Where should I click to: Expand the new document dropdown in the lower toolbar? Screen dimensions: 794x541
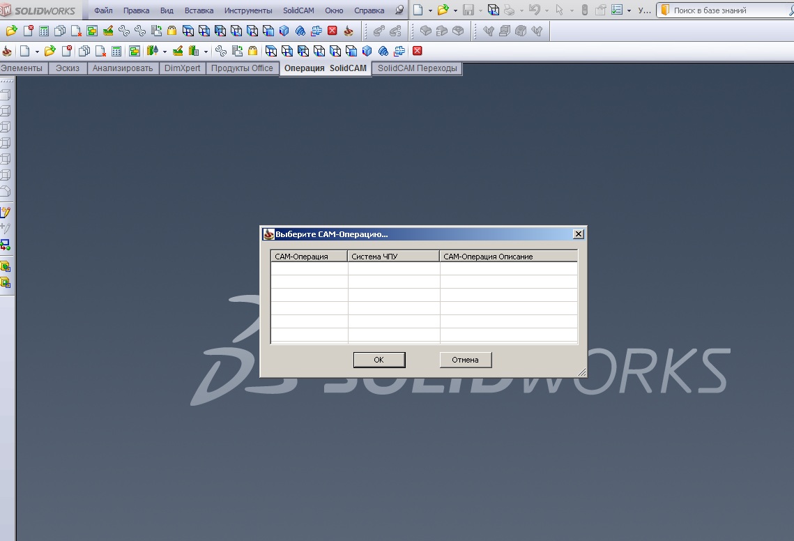pos(37,52)
